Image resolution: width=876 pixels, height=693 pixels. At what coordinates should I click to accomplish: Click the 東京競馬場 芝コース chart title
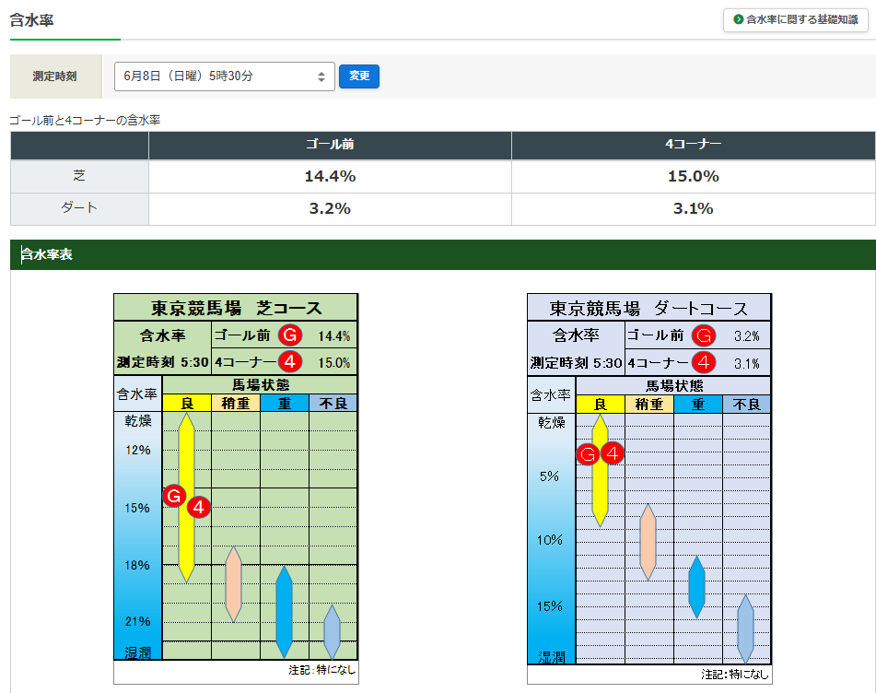click(236, 308)
